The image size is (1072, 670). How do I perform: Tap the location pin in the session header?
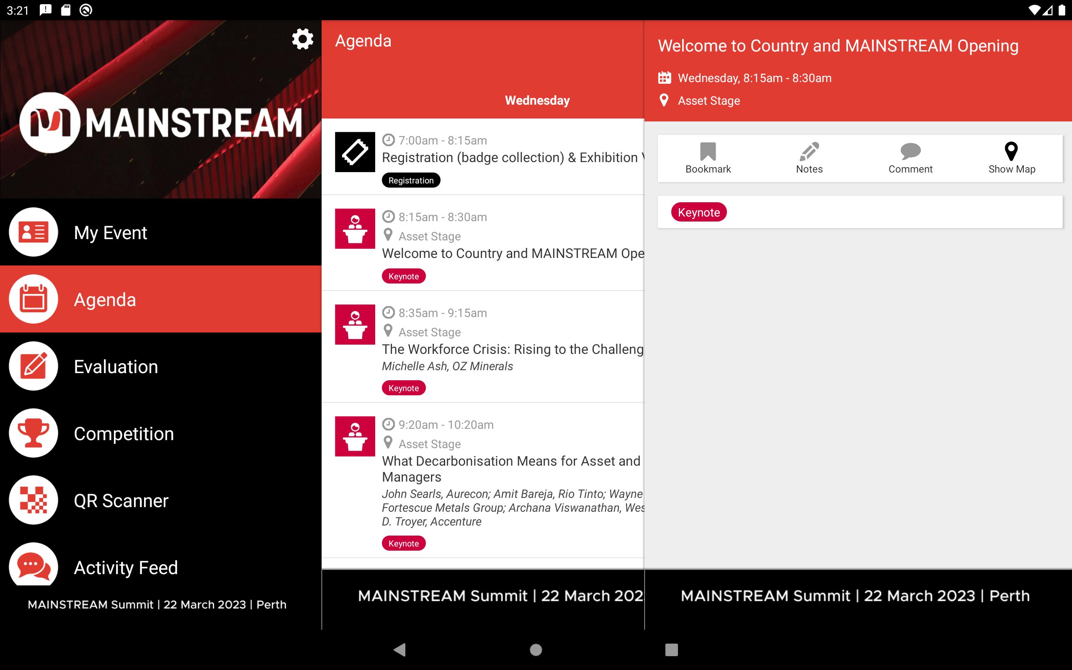pyautogui.click(x=664, y=100)
